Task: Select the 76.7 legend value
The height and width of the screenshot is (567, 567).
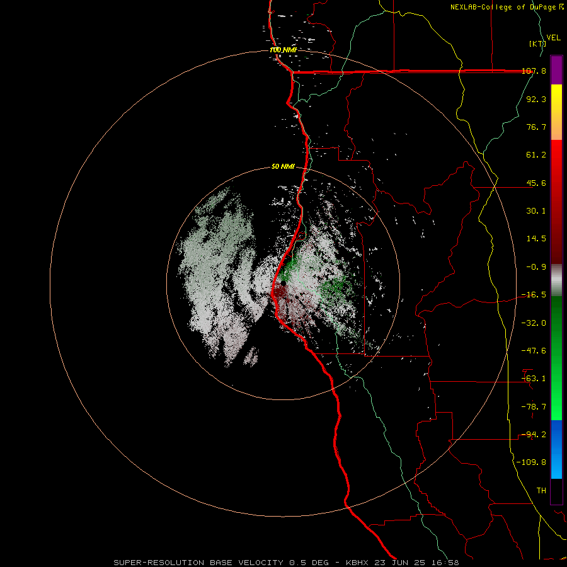Action: 536,127
